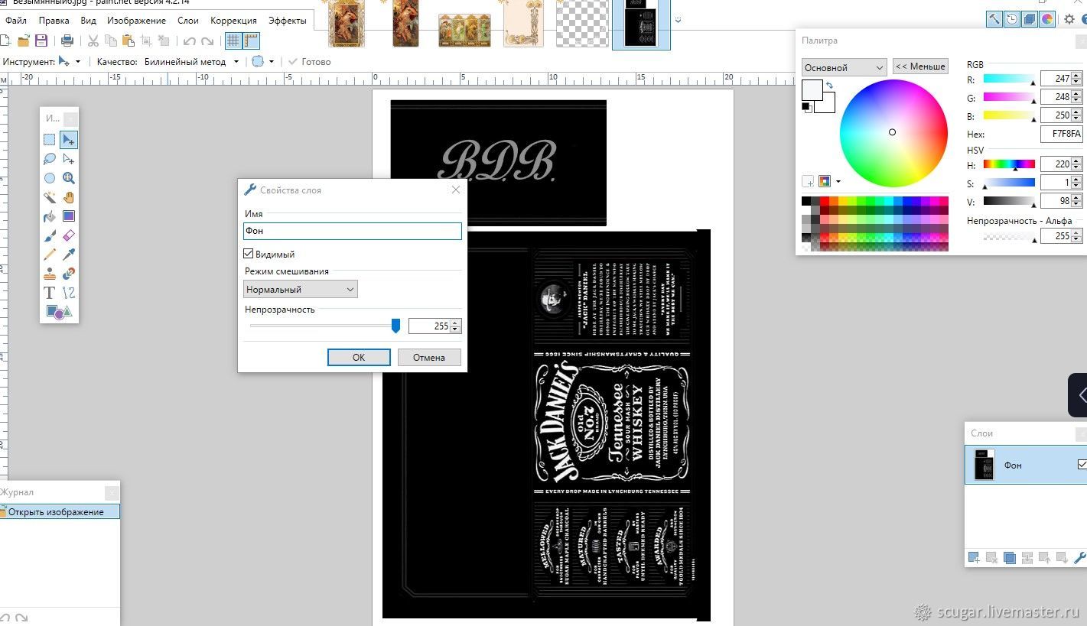
Task: Click the primary color swatch
Action: pos(812,89)
